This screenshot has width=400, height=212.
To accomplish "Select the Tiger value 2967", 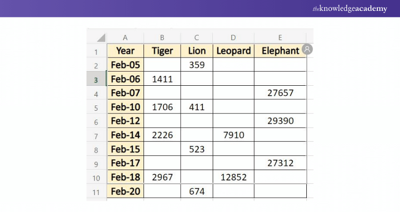I will point(162,178).
